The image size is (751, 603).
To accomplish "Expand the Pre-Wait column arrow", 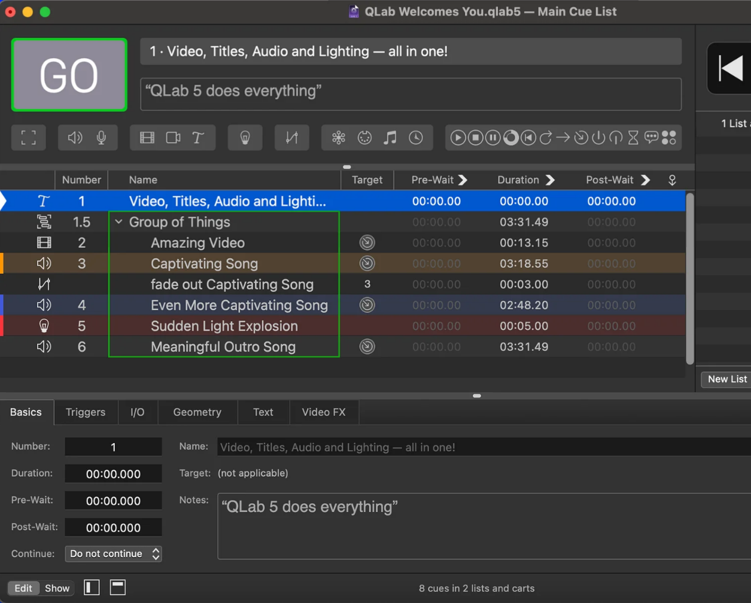I will coord(463,180).
